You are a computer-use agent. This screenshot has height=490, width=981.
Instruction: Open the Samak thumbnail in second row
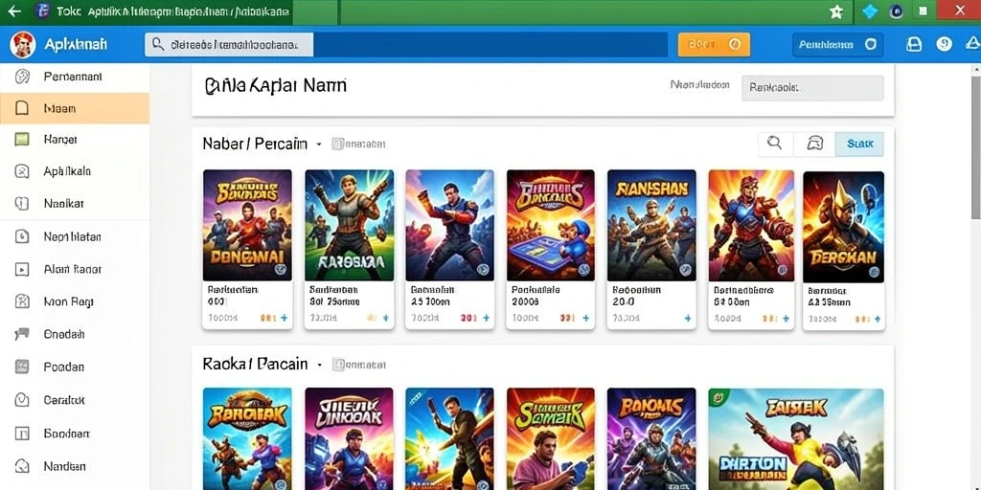[x=551, y=438]
